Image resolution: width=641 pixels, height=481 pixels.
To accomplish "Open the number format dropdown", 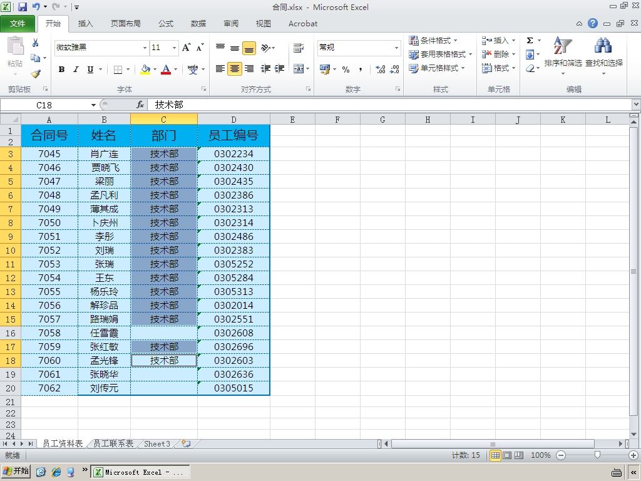I will tap(396, 48).
